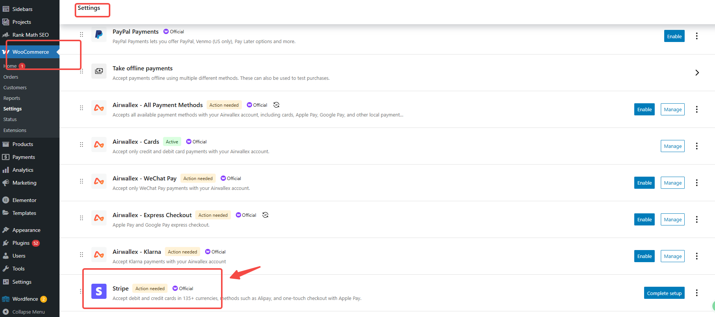Enable PayPal Payments gateway
Screen dimensions: 715x317
(674, 36)
